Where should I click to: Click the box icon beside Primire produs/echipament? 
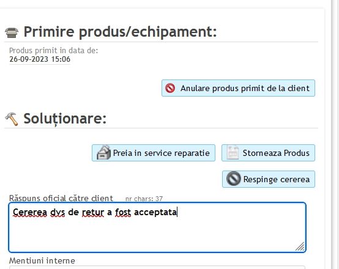click(12, 32)
